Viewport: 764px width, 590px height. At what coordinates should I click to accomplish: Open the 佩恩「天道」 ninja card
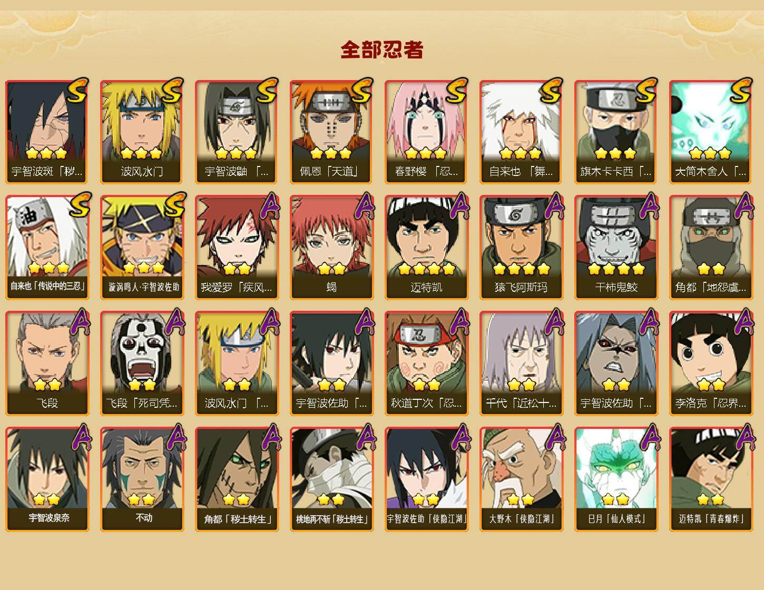click(x=331, y=132)
